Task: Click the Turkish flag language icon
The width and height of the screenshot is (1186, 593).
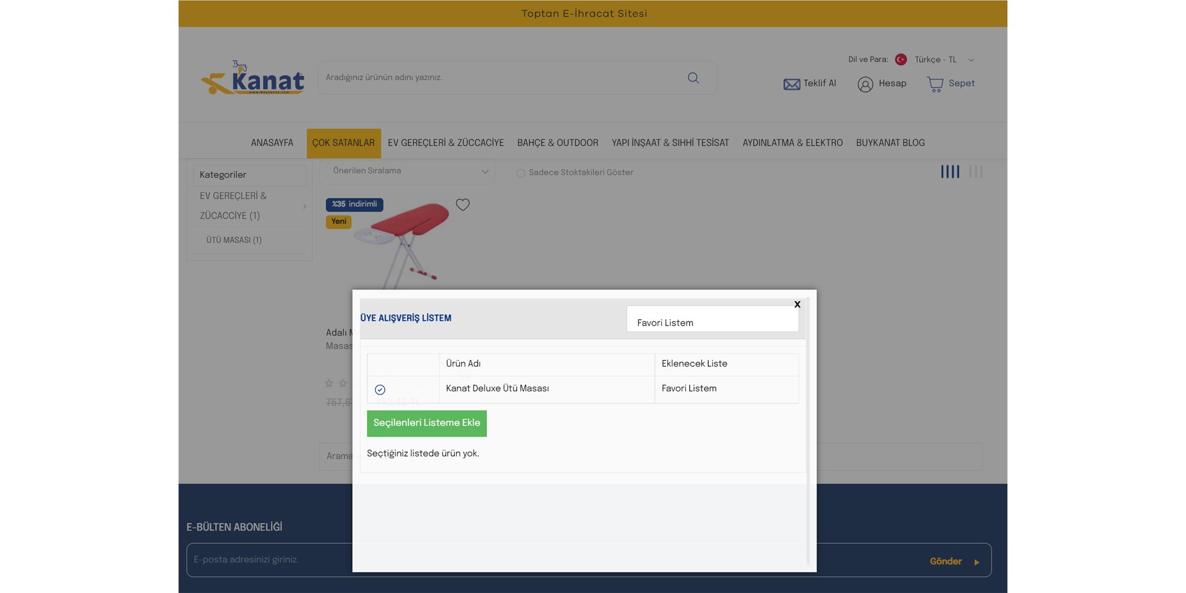Action: coord(901,59)
